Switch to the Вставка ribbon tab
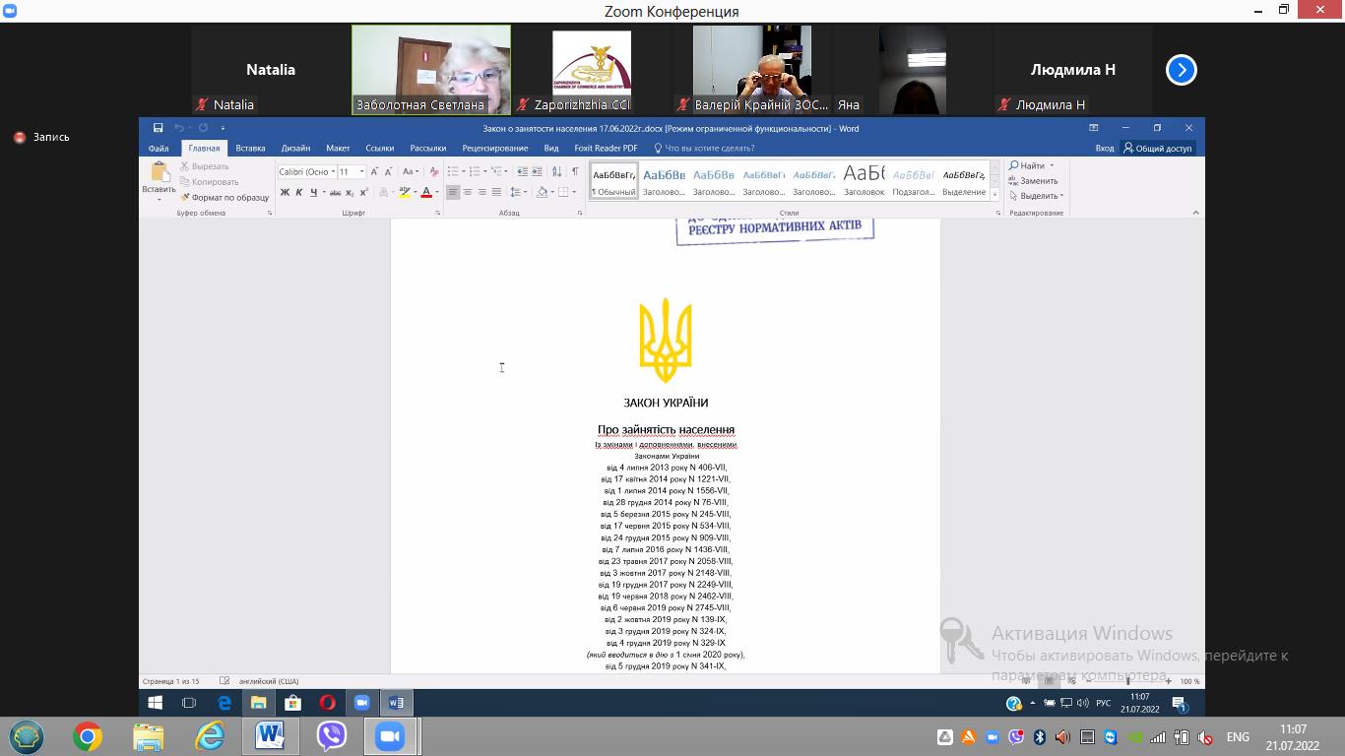 [250, 149]
